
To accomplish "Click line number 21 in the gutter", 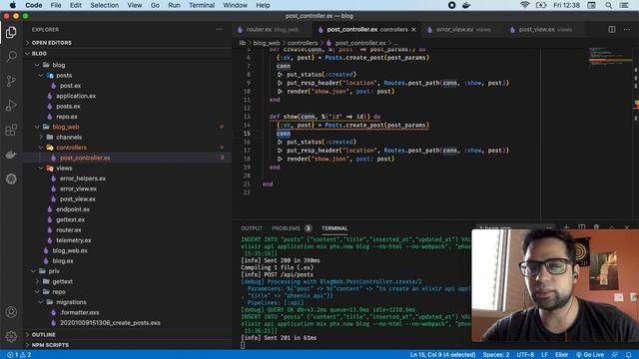I will pos(247,183).
